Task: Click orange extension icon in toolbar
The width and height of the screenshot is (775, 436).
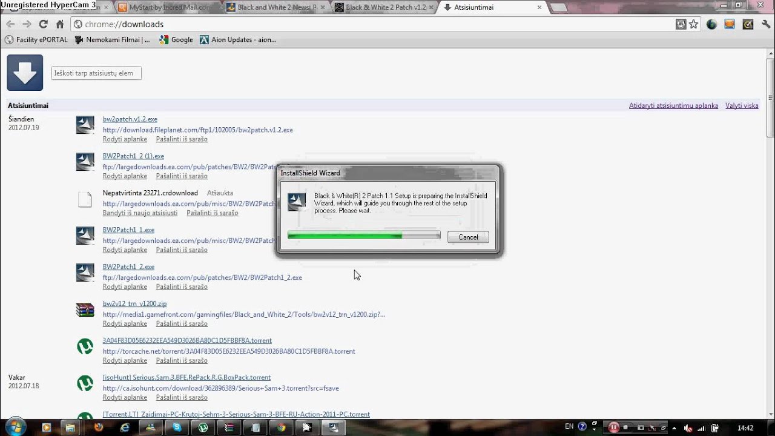Action: point(730,24)
